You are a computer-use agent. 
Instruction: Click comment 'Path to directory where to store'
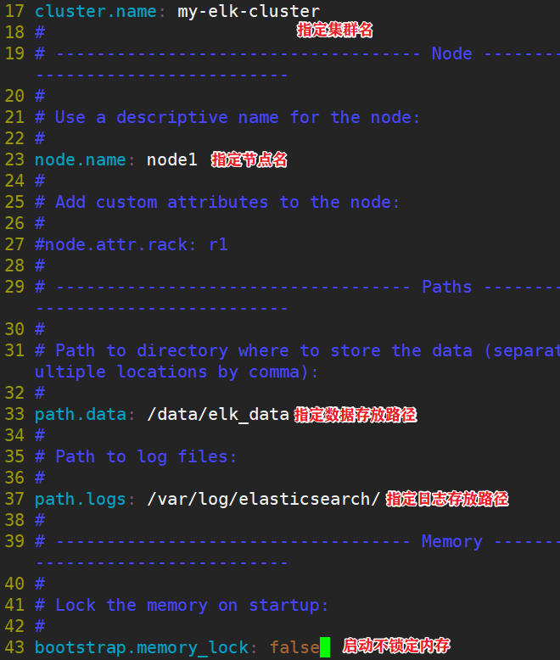218,350
